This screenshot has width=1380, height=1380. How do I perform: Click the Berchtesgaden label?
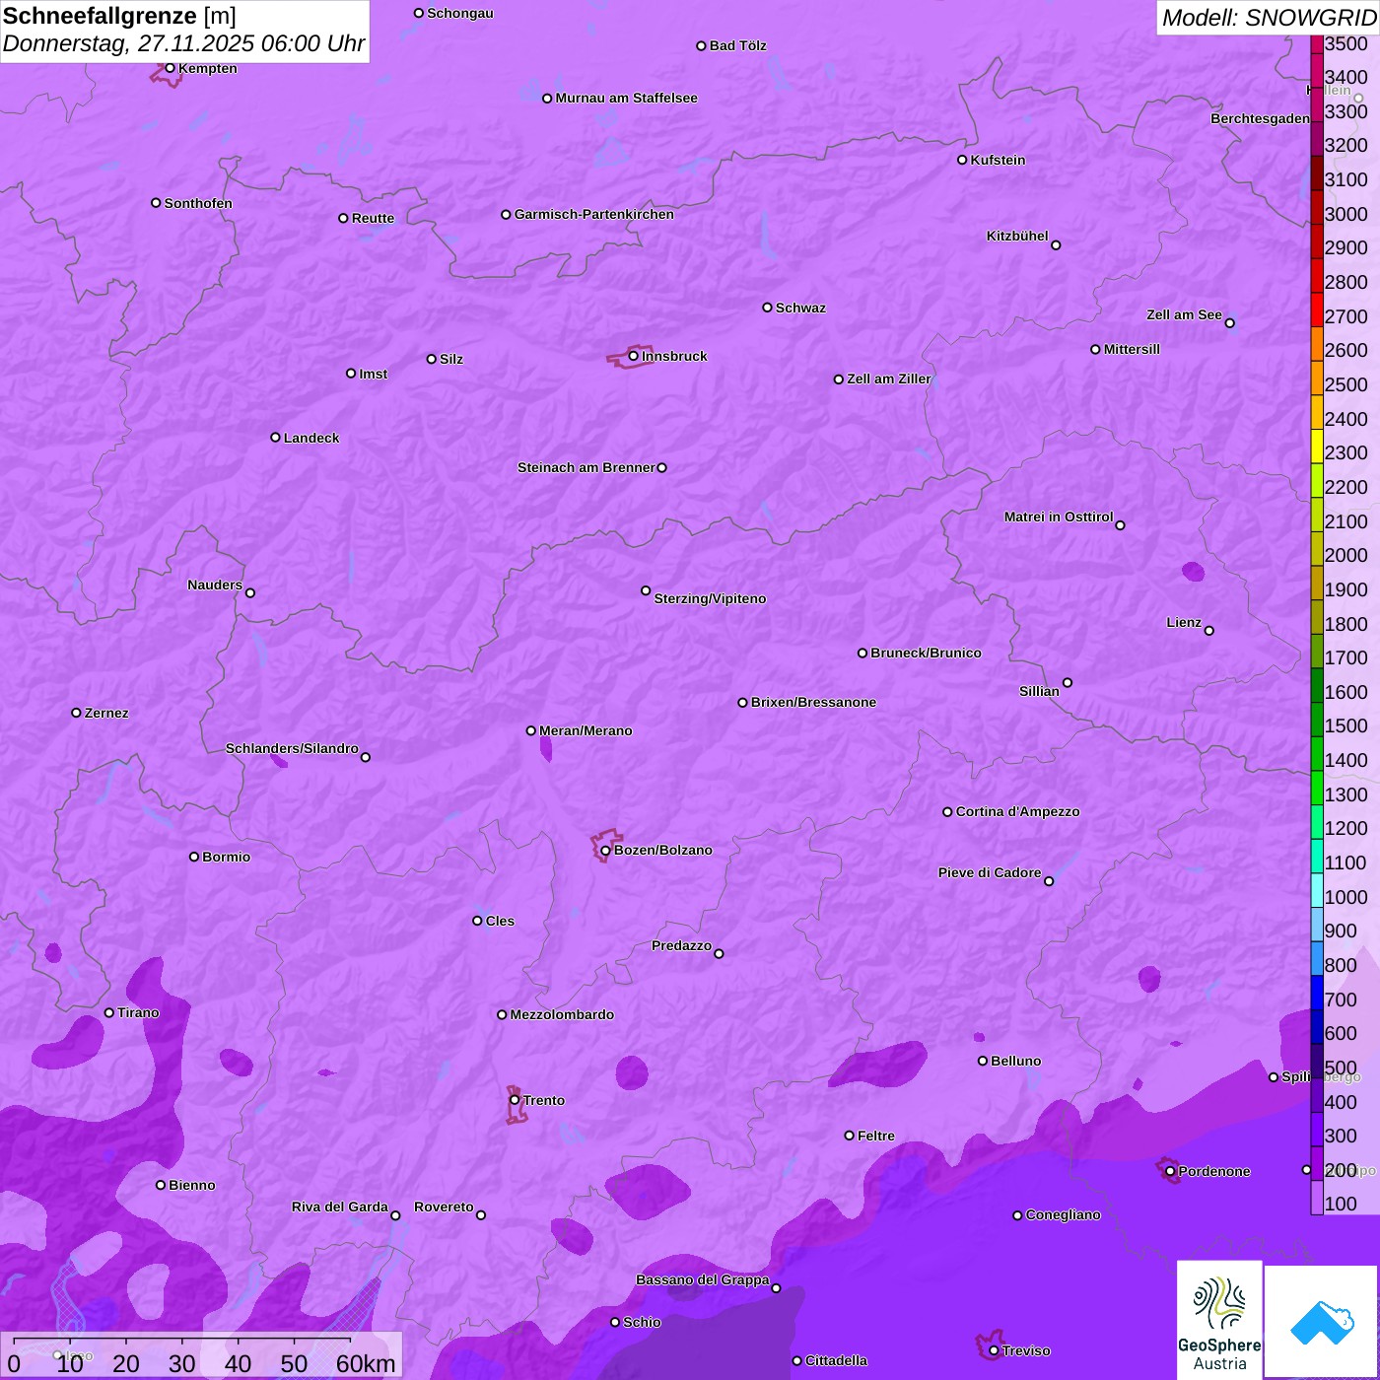pyautogui.click(x=1260, y=118)
